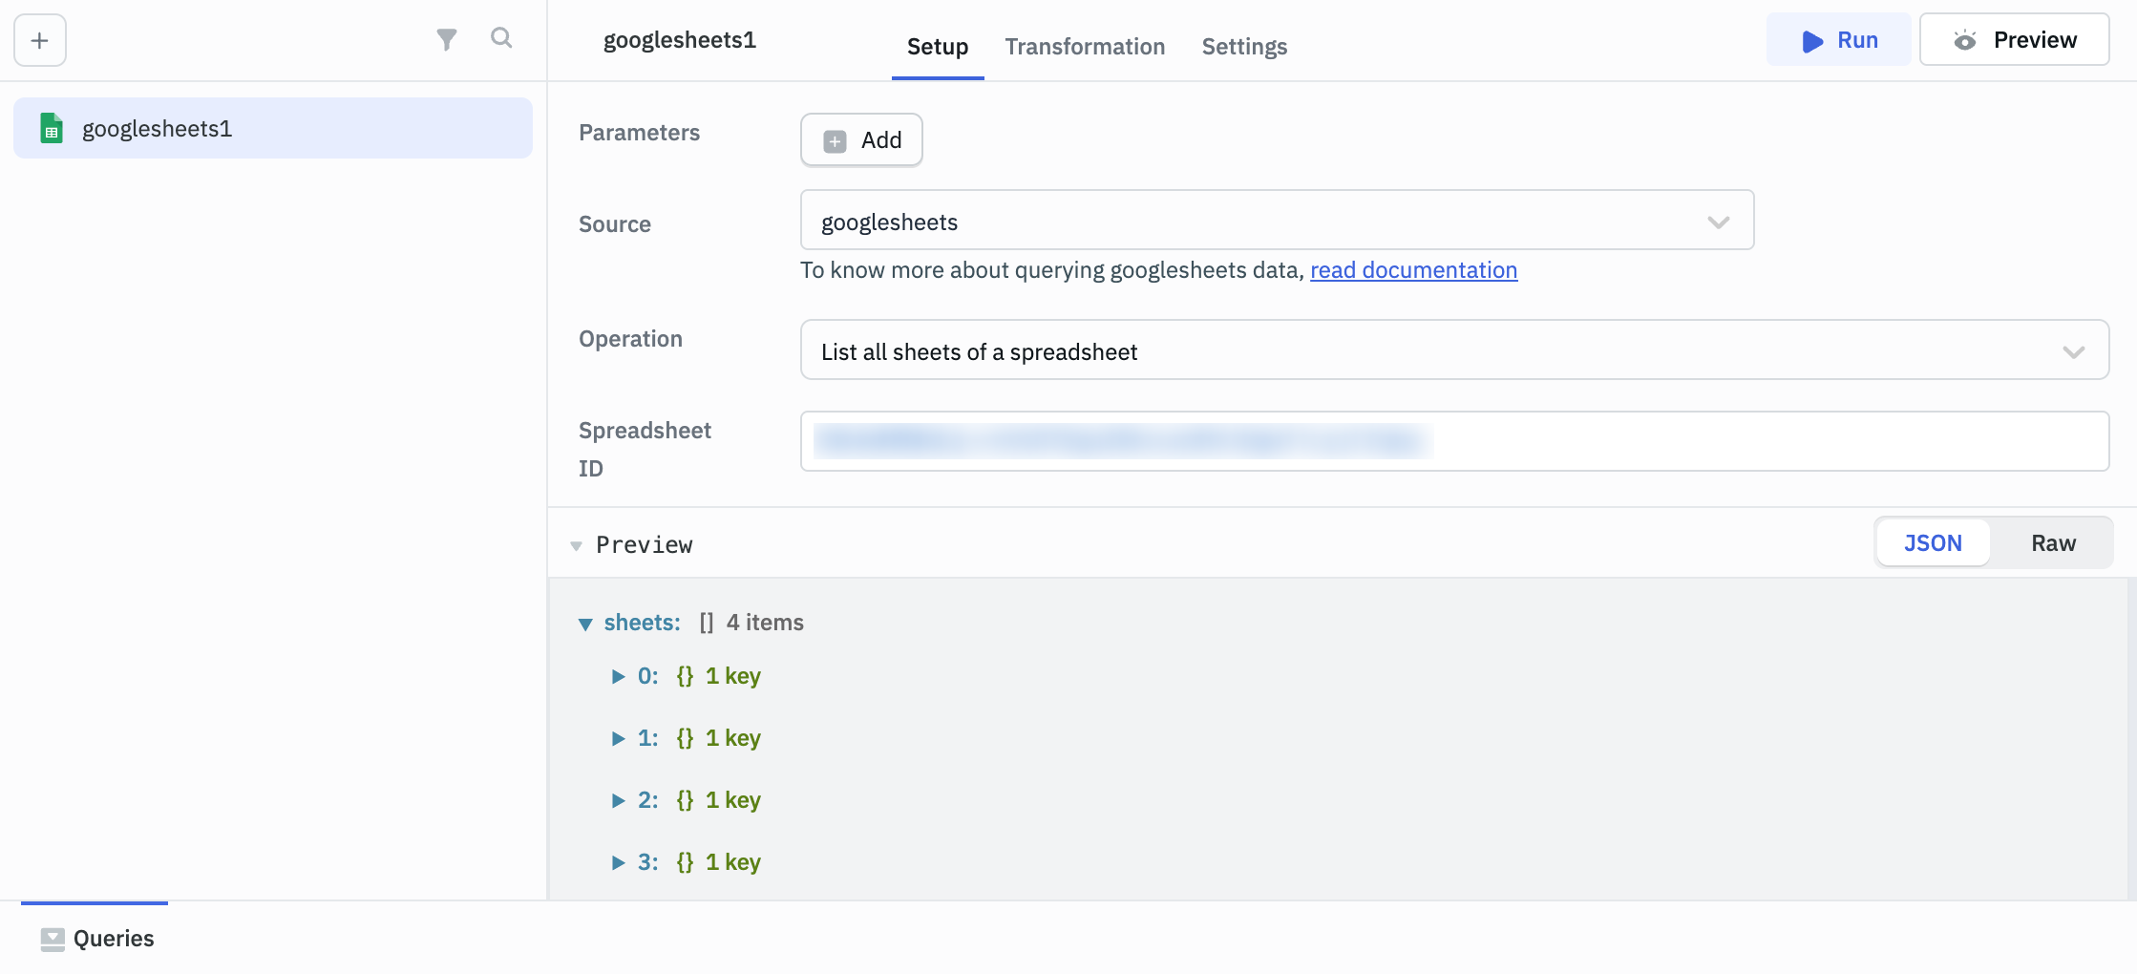2137x974 pixels.
Task: Open the Settings tab
Action: coord(1243,47)
